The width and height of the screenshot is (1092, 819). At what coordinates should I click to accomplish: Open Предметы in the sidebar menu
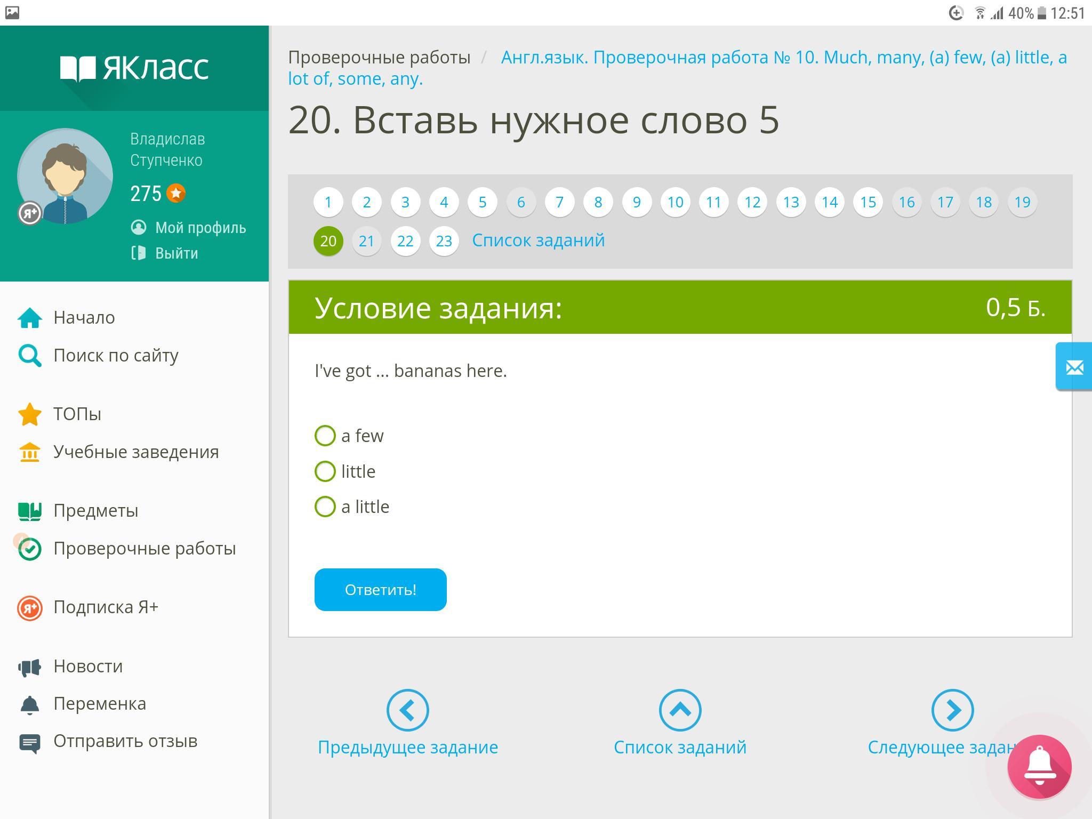tap(96, 511)
